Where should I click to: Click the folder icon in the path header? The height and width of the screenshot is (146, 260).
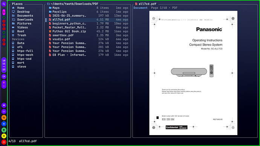(48, 4)
